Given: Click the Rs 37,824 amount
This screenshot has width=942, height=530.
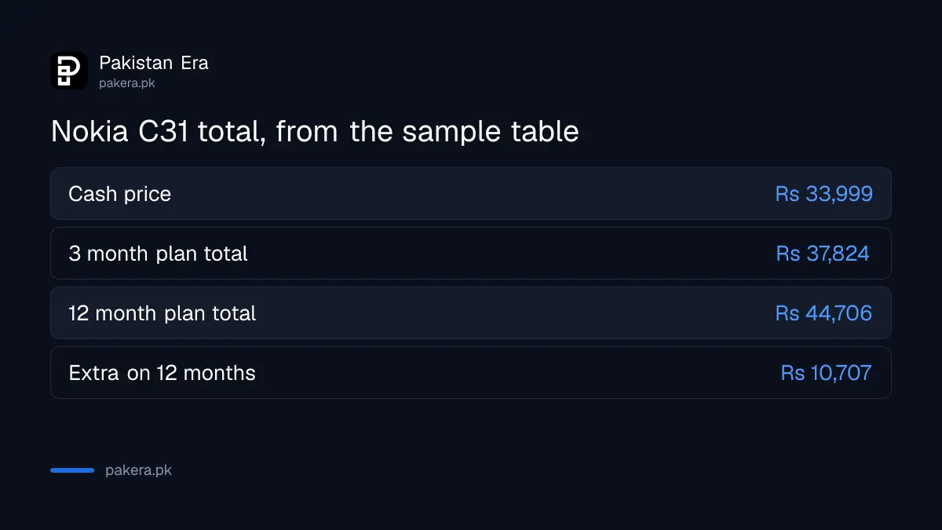Looking at the screenshot, I should (x=823, y=254).
